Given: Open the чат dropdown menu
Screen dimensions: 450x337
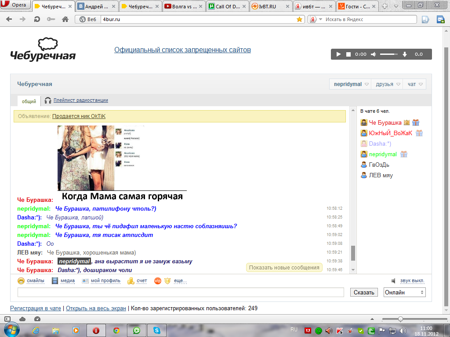Looking at the screenshot, I should pos(415,84).
